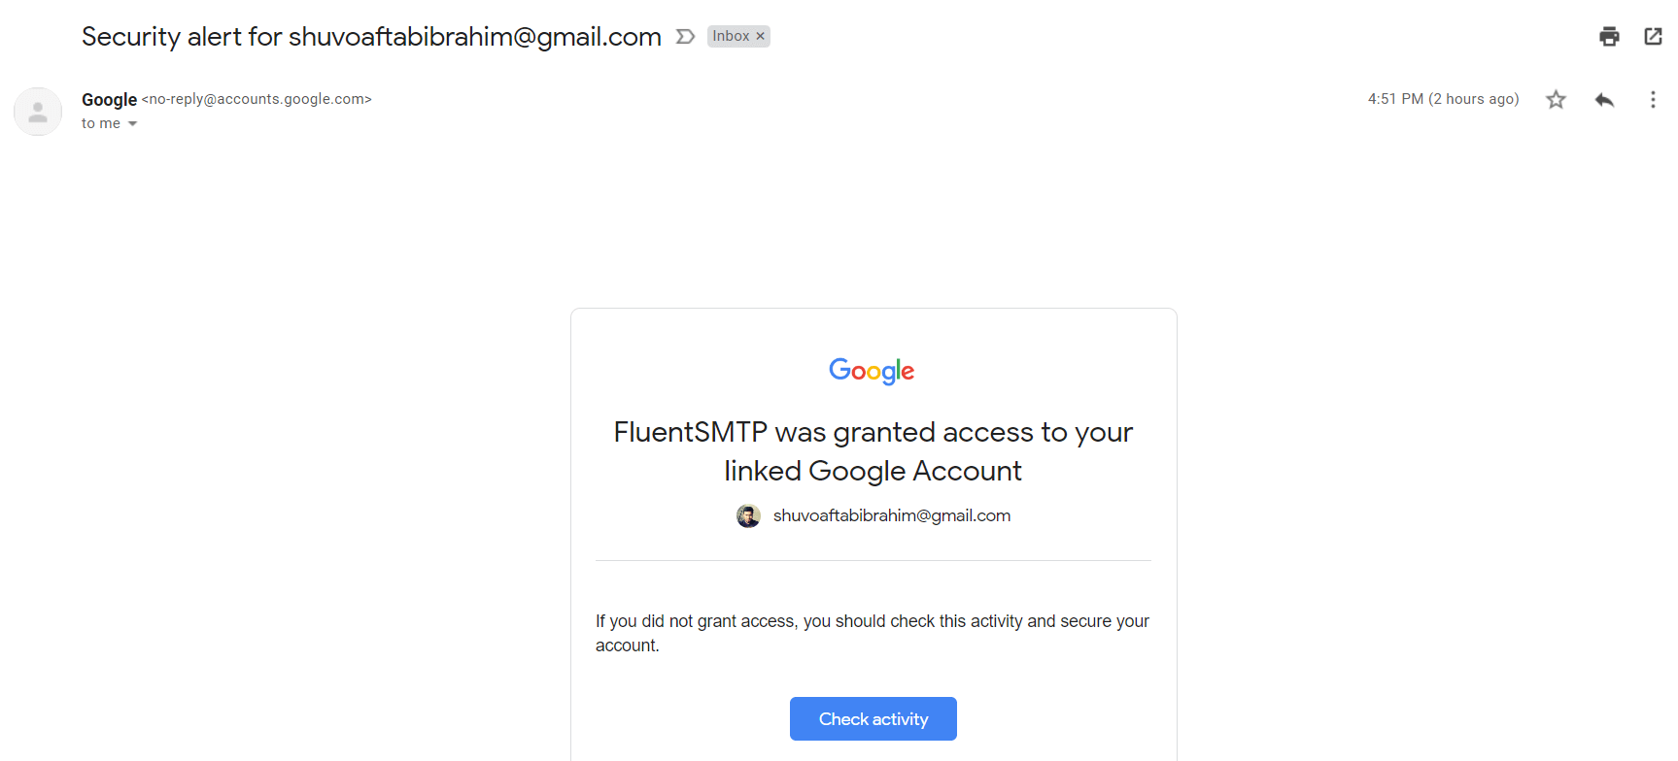The height and width of the screenshot is (761, 1678).
Task: Toggle the importance marker beside subject
Action: click(x=685, y=36)
